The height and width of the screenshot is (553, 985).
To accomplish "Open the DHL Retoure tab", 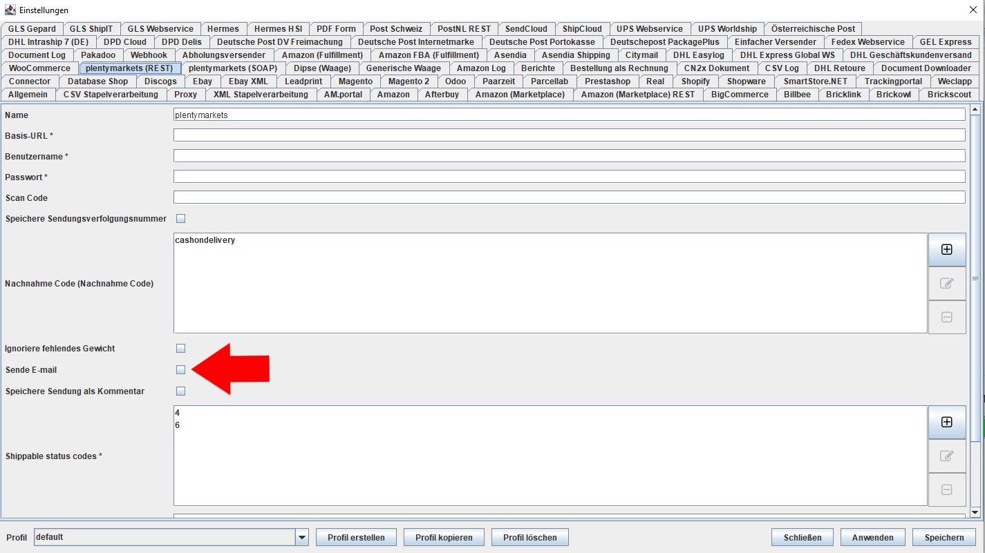I will point(839,68).
